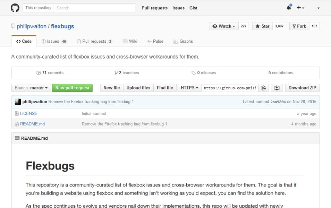Click the releases tag icon

pyautogui.click(x=193, y=73)
